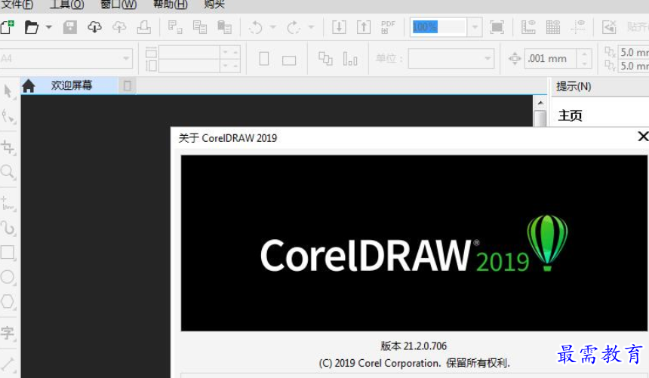Open the 帮助(H) menu
Image resolution: width=649 pixels, height=378 pixels.
tap(170, 5)
